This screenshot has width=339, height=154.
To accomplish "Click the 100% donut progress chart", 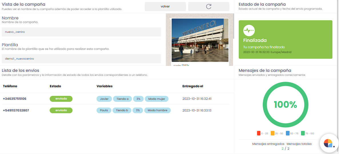I will pyautogui.click(x=285, y=105).
